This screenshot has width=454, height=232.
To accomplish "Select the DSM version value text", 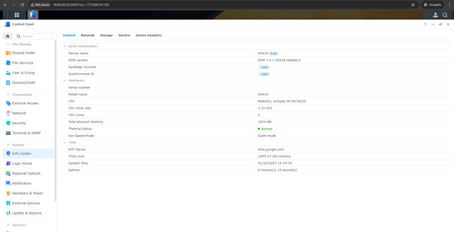I will coord(279,60).
